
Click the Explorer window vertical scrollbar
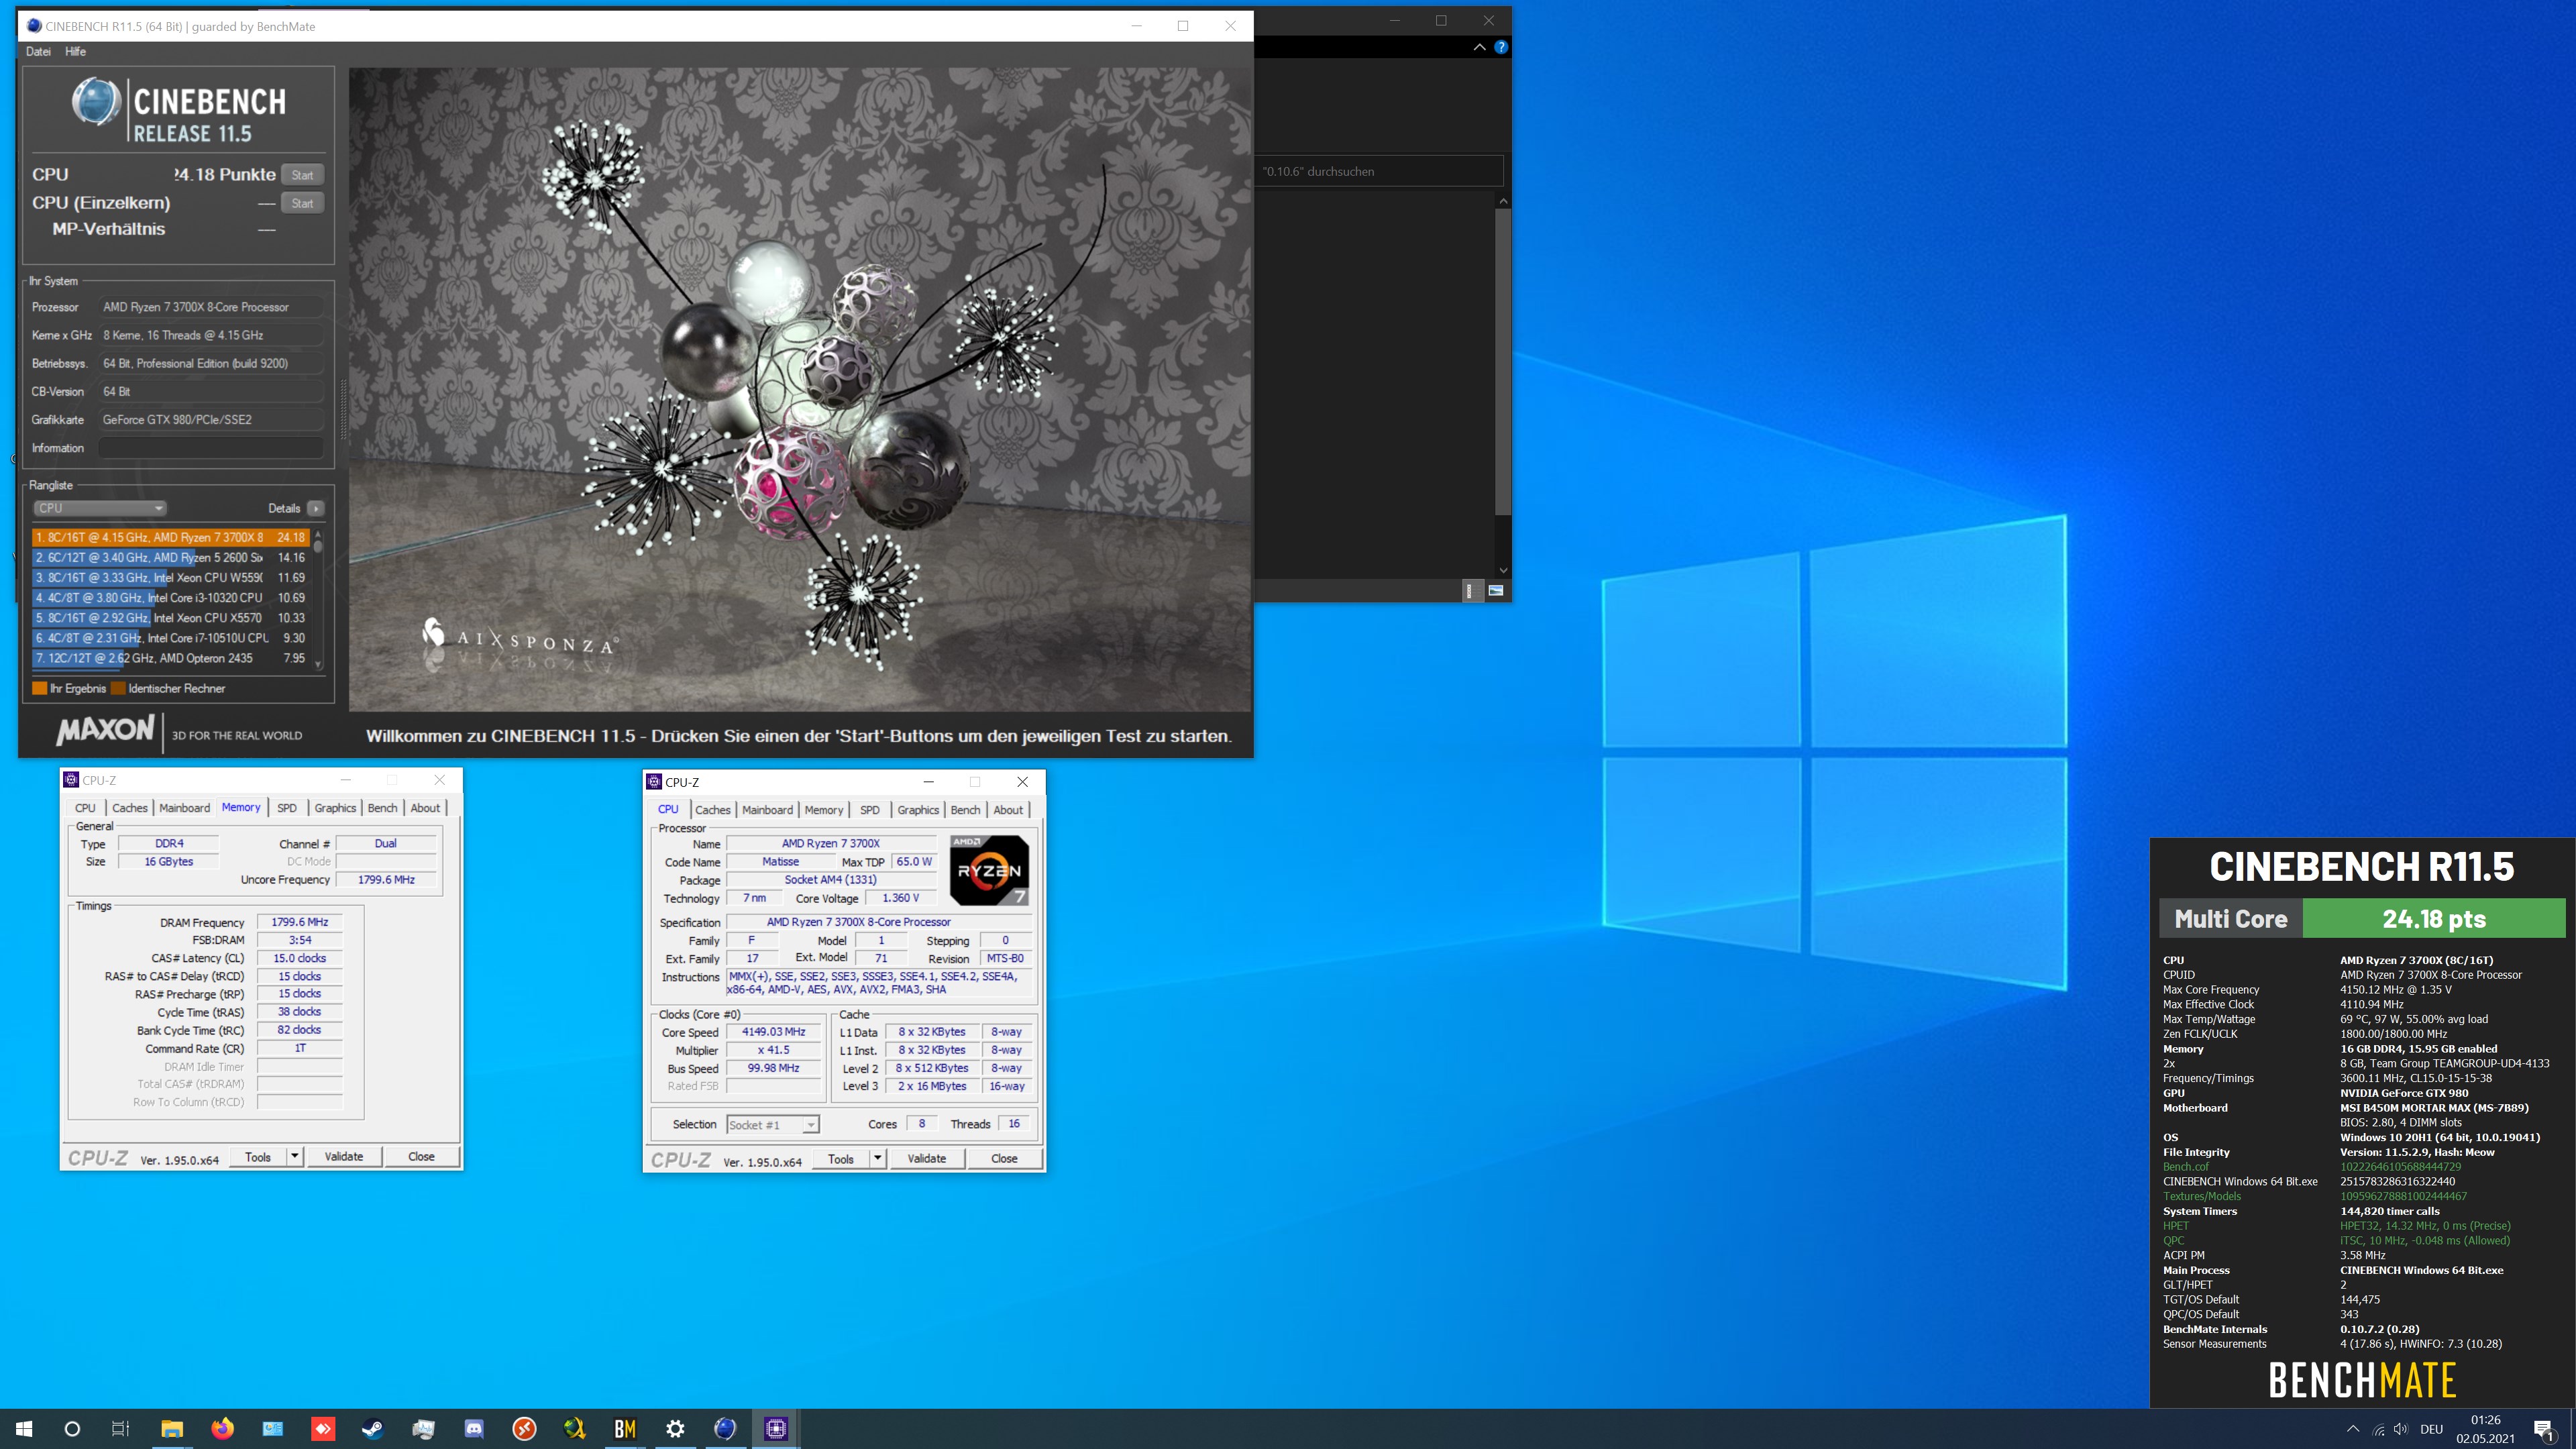1502,385
